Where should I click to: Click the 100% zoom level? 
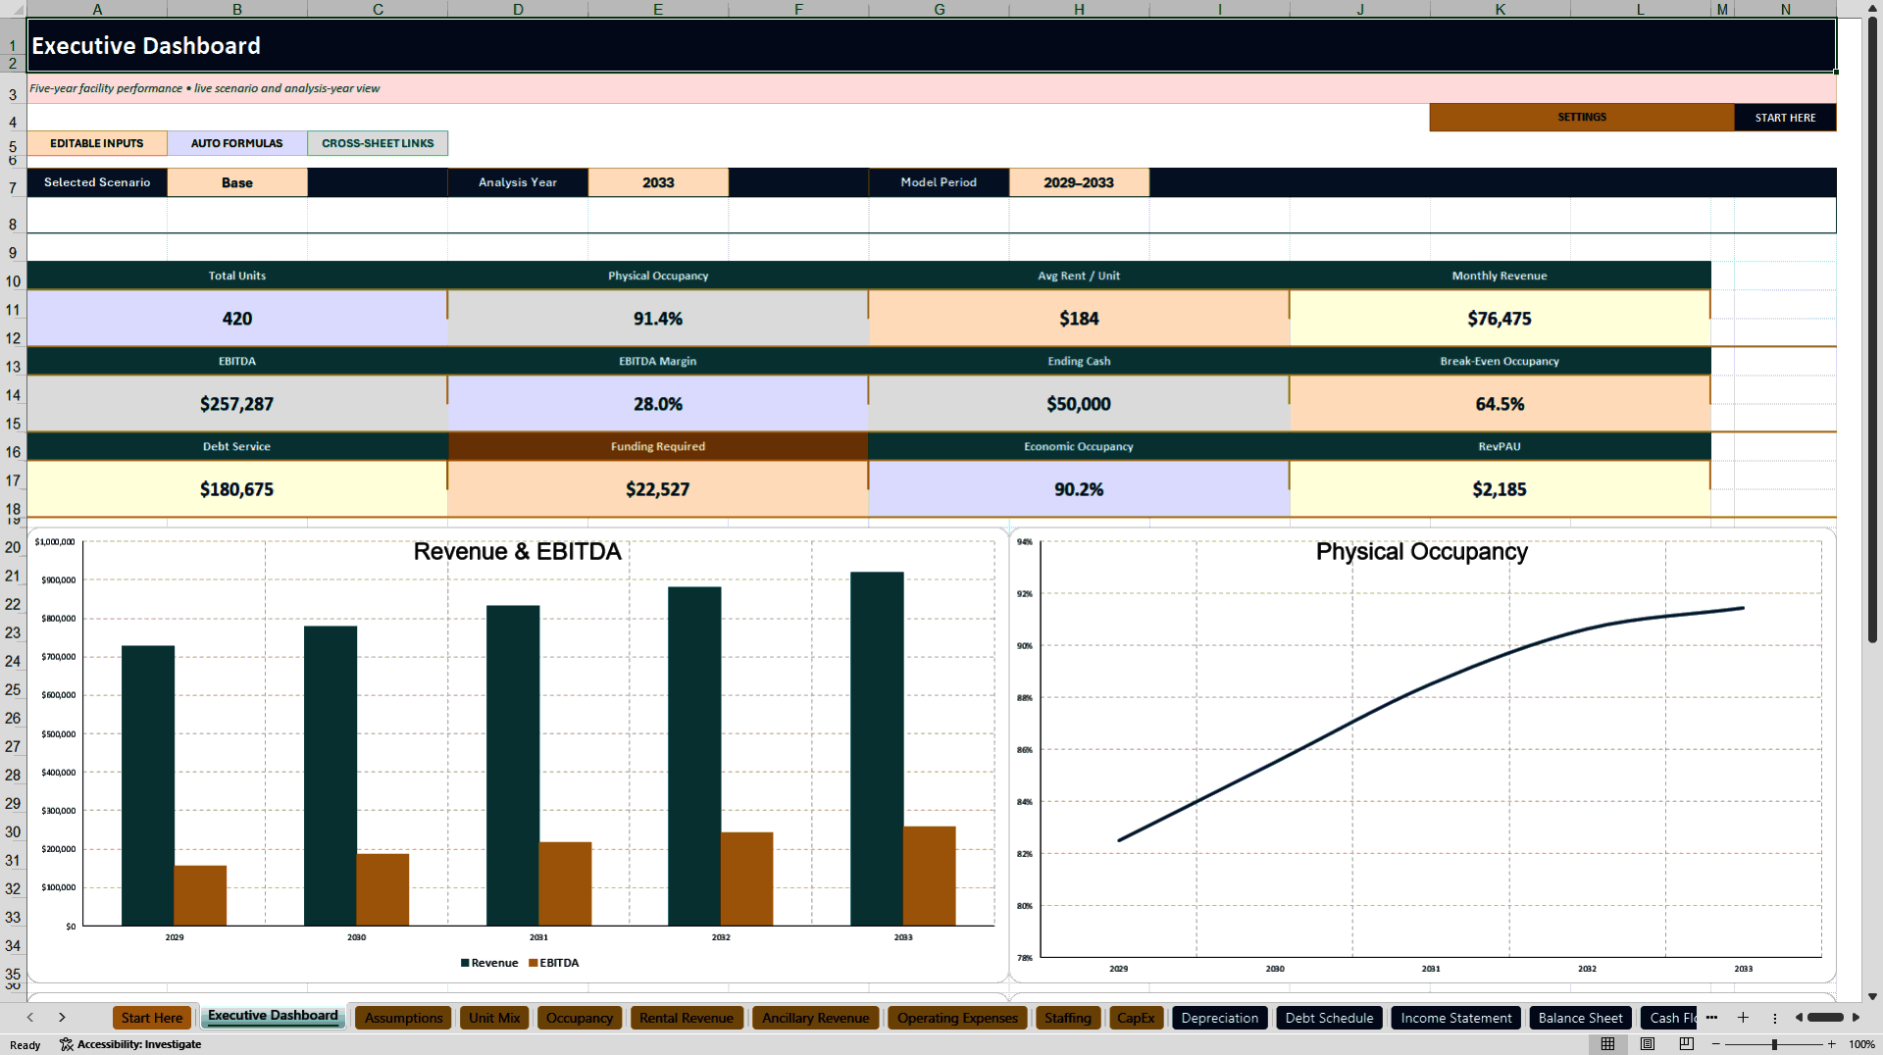(1861, 1044)
